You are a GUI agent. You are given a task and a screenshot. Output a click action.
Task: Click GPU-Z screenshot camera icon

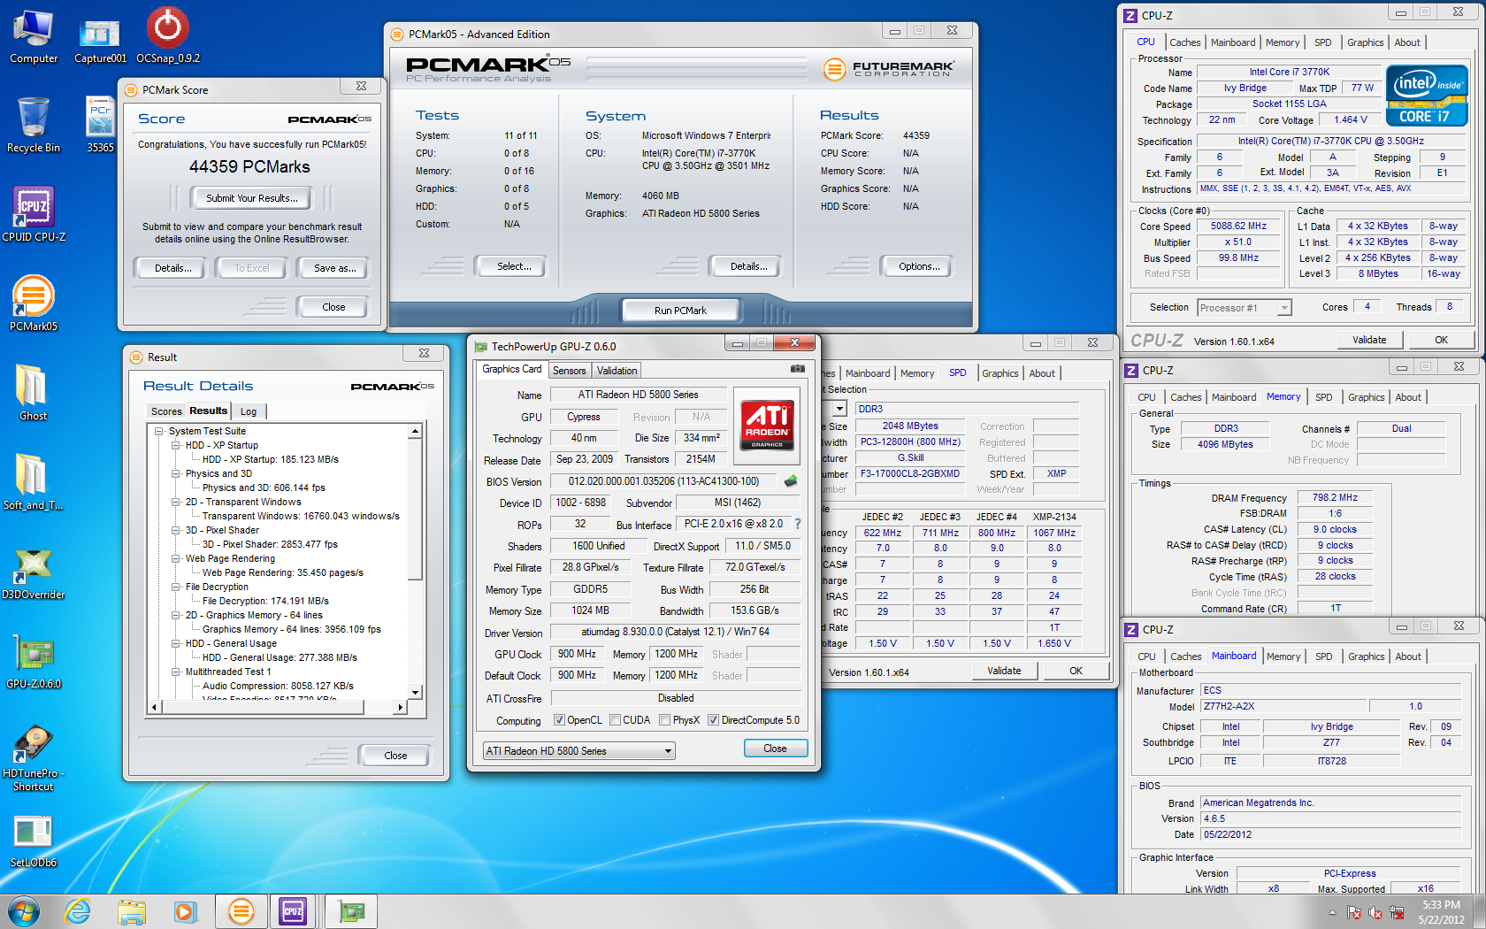point(797,369)
